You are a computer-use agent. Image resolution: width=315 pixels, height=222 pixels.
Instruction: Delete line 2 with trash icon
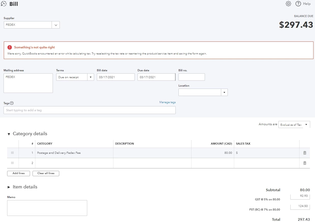point(305,163)
